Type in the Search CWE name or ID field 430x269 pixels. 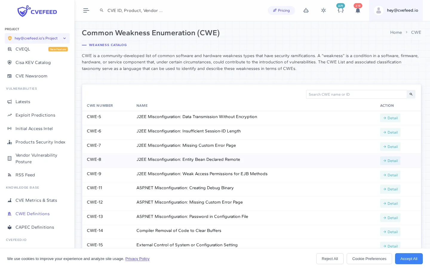point(357,94)
